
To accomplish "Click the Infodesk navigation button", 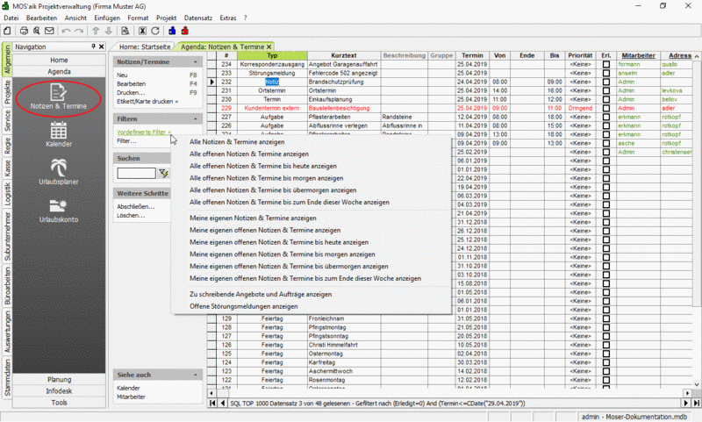I will click(59, 391).
